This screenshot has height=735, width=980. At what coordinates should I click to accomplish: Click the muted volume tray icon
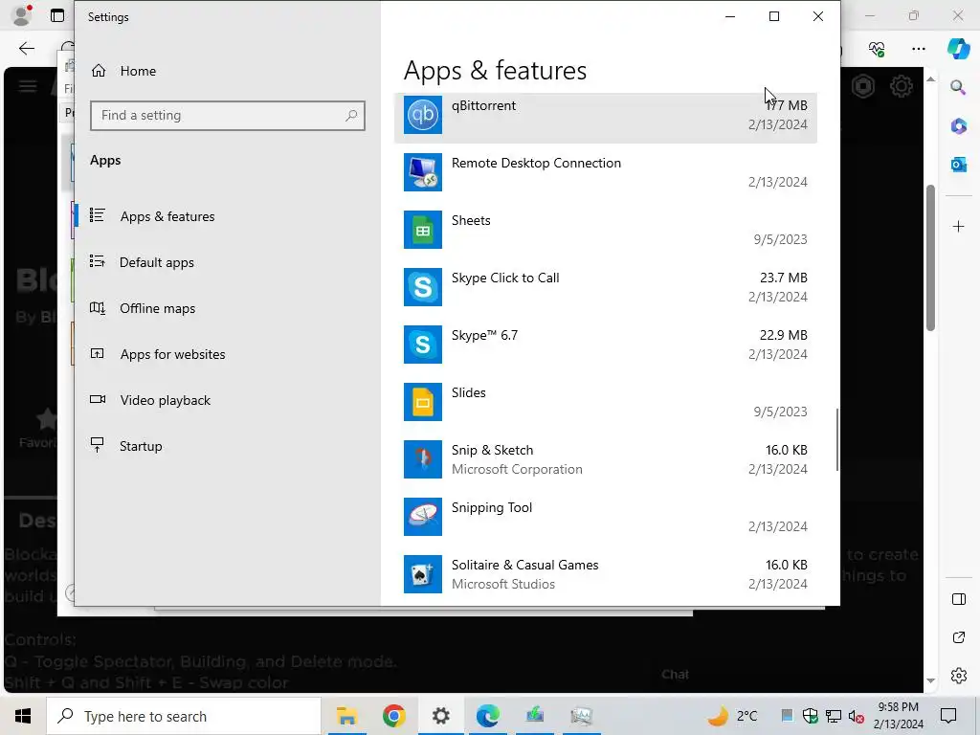857,716
